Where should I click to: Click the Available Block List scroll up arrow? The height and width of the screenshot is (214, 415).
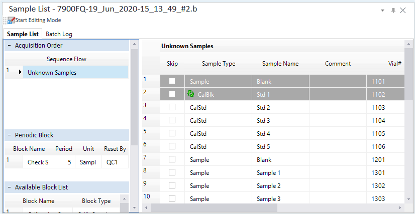tap(124, 198)
